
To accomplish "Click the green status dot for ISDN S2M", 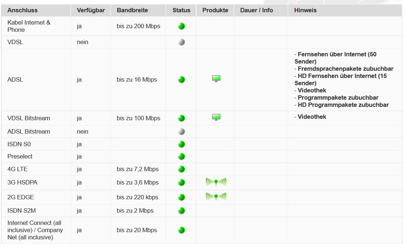I will [182, 211].
